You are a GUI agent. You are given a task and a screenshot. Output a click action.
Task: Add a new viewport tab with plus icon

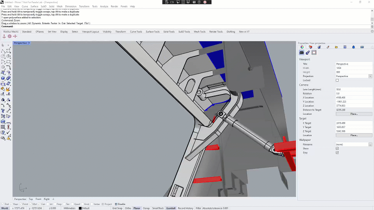(53, 199)
